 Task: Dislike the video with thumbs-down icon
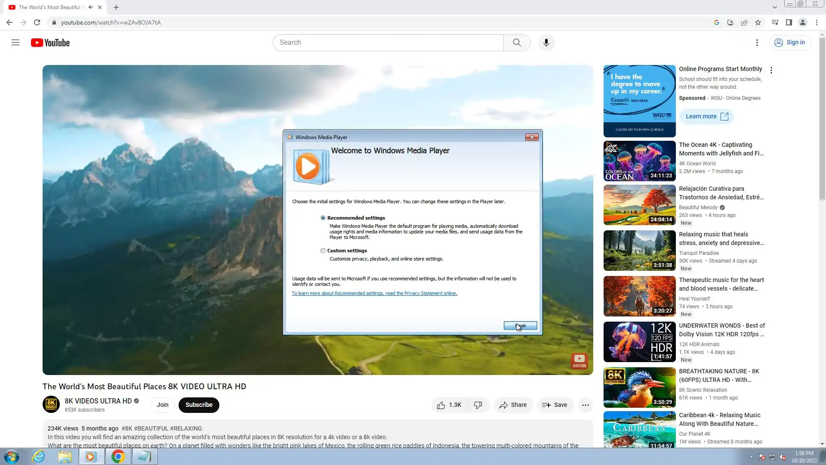[478, 405]
